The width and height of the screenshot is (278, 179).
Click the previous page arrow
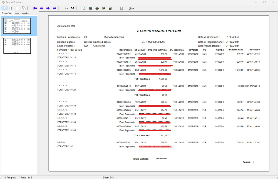[41, 8]
